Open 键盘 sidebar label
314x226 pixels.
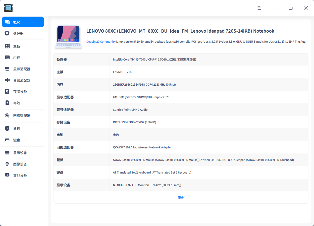coord(17,140)
